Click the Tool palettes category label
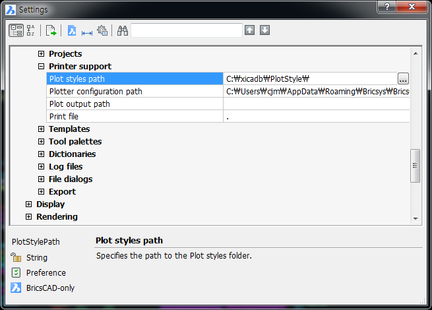The width and height of the screenshot is (432, 310). coord(75,141)
